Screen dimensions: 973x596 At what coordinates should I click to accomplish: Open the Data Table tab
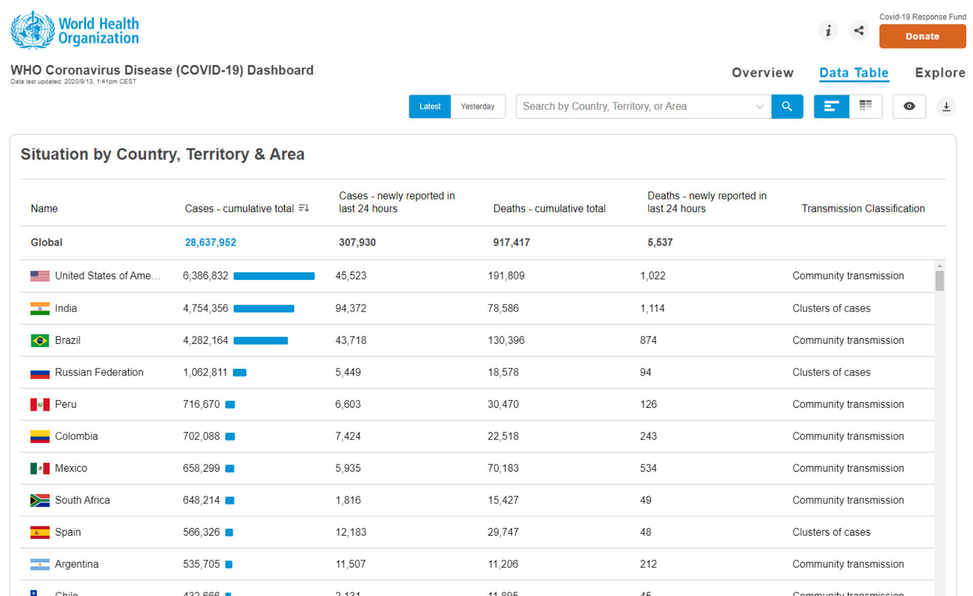pyautogui.click(x=854, y=73)
